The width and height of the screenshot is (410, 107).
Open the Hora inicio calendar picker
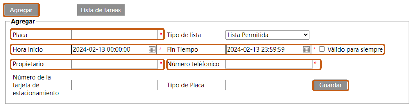[x=152, y=49]
